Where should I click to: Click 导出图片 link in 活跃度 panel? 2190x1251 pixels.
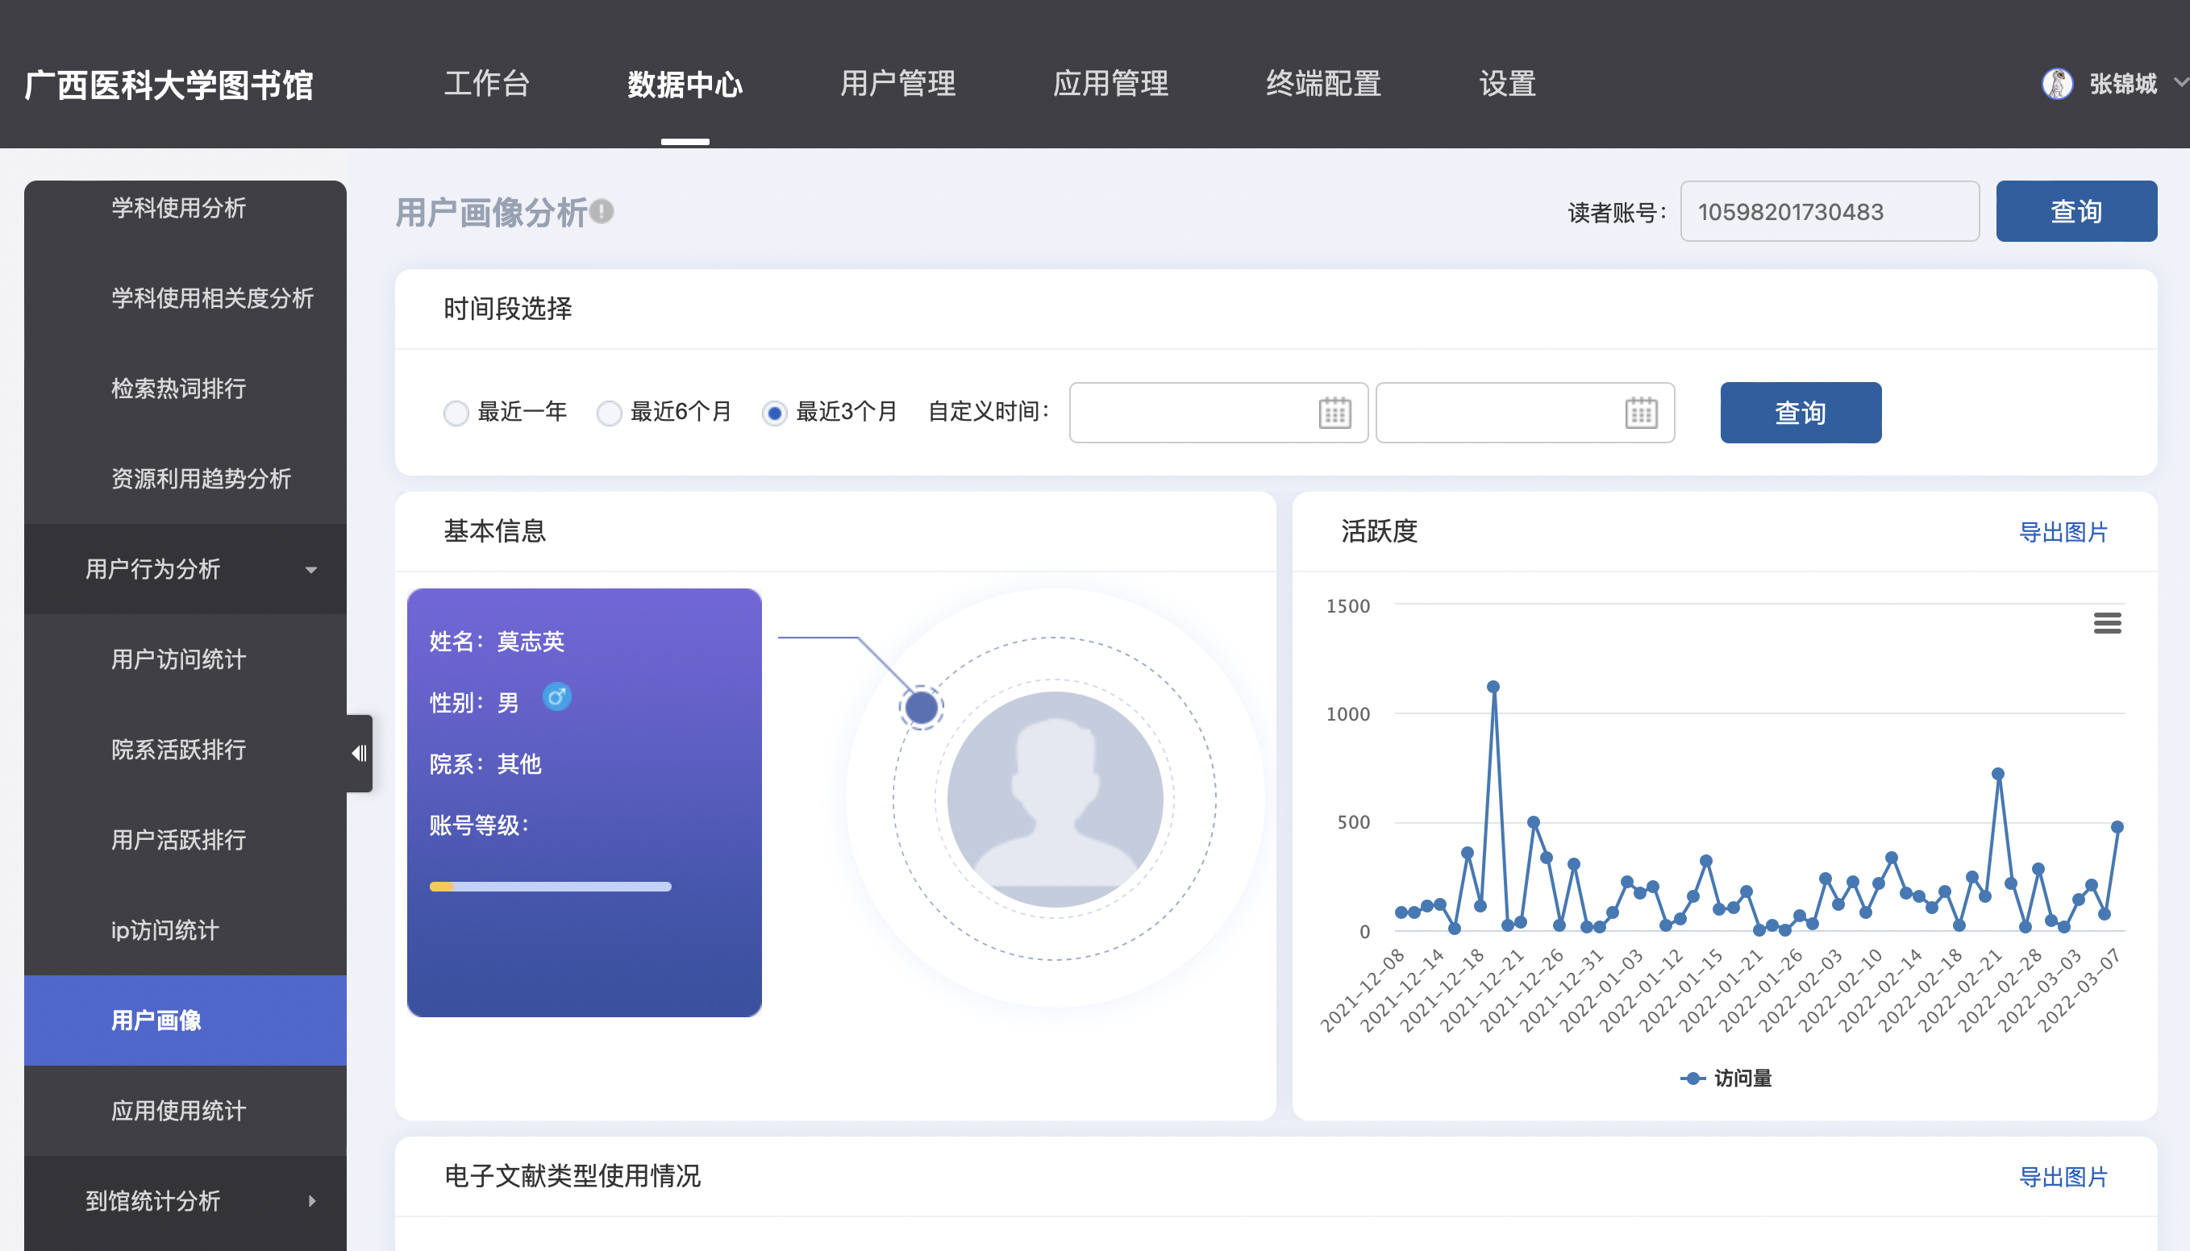[2062, 532]
